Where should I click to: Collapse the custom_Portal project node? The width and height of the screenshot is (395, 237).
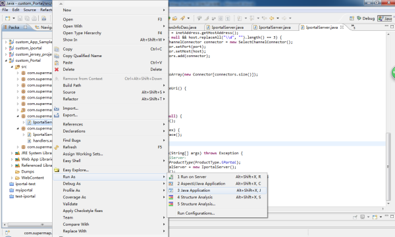(x=6, y=60)
